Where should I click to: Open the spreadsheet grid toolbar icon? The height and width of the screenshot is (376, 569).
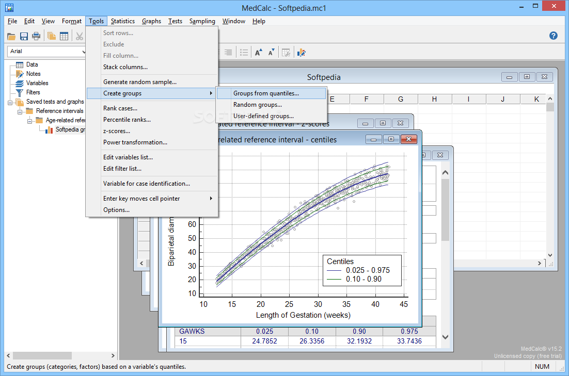pos(64,36)
